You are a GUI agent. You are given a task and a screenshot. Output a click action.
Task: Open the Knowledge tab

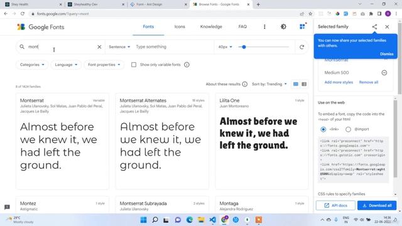(x=211, y=26)
